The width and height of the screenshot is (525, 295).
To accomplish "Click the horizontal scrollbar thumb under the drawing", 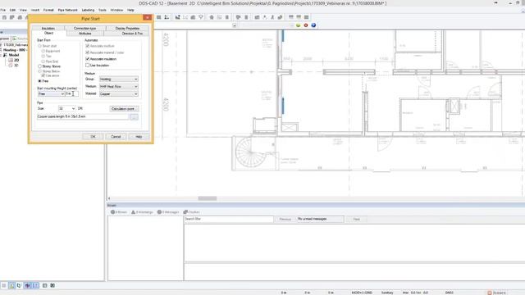I will tap(208, 198).
